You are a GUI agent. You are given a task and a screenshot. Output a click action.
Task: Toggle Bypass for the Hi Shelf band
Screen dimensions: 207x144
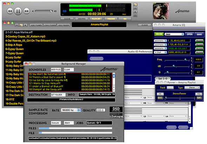coord(199,53)
